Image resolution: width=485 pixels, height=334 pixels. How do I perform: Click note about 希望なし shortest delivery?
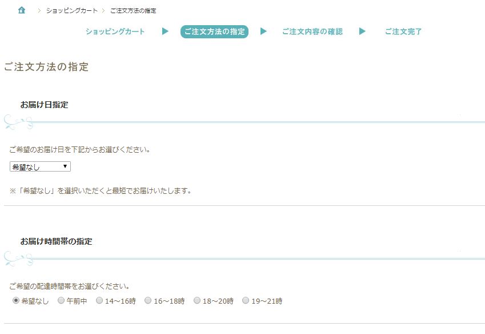point(101,190)
